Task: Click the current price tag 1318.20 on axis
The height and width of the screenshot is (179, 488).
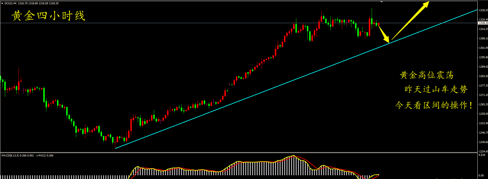Action: click(483, 23)
